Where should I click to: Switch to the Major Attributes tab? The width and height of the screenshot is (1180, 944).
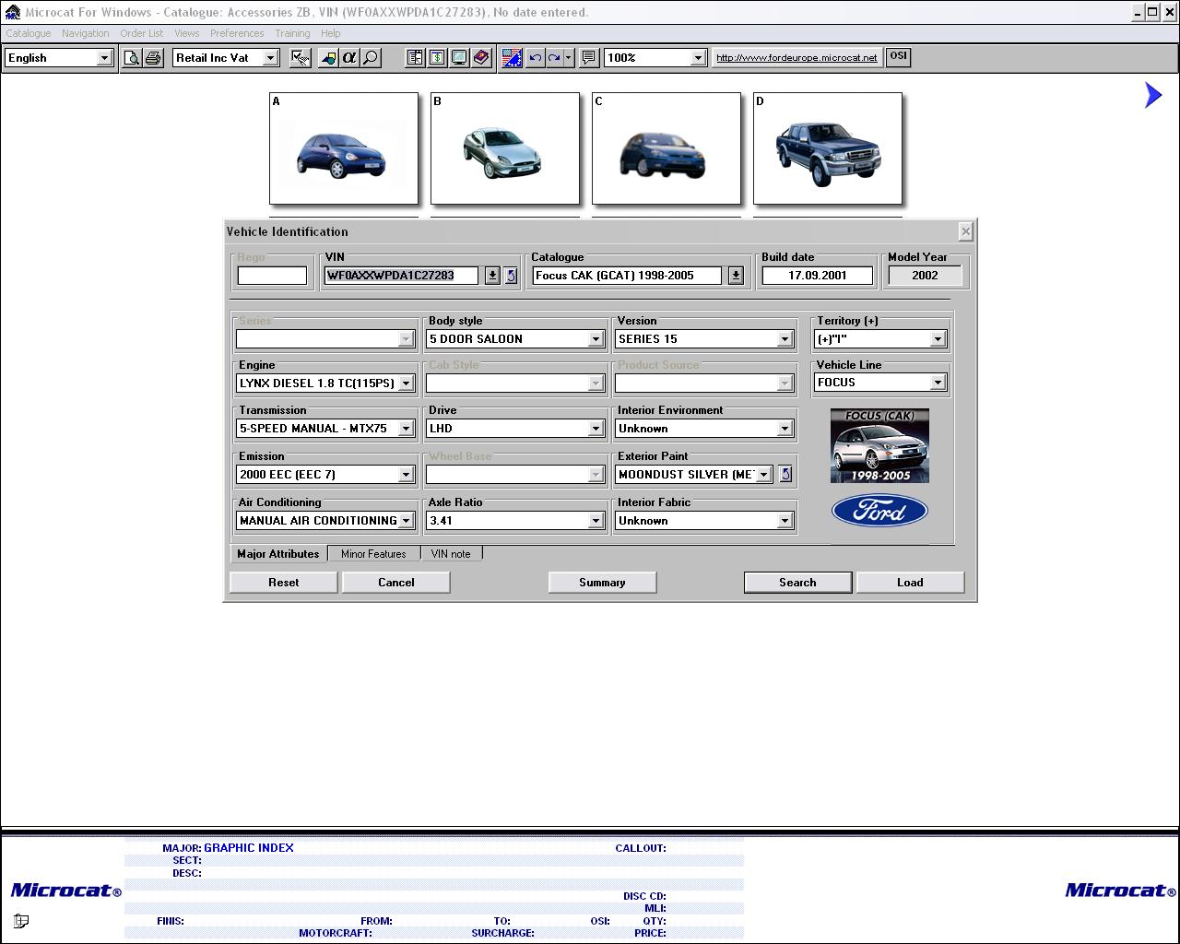(277, 554)
